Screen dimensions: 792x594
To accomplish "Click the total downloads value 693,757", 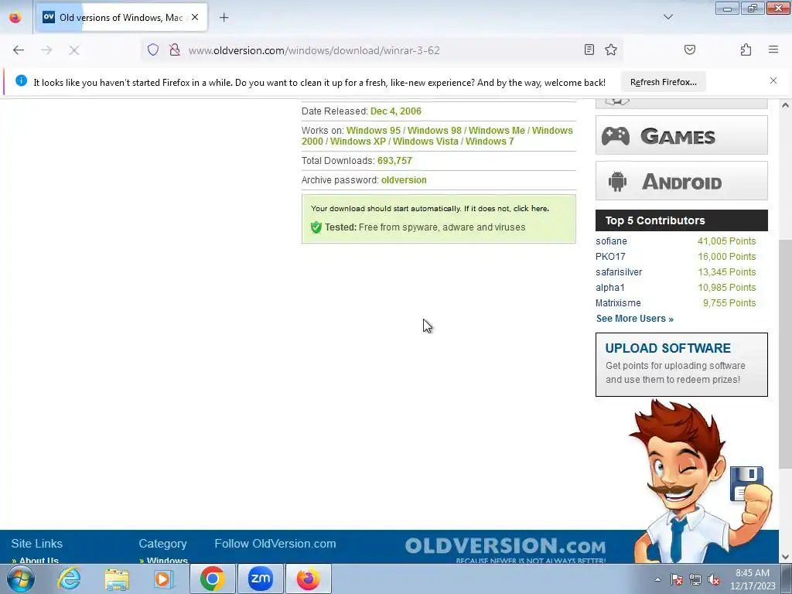I will [x=394, y=161].
